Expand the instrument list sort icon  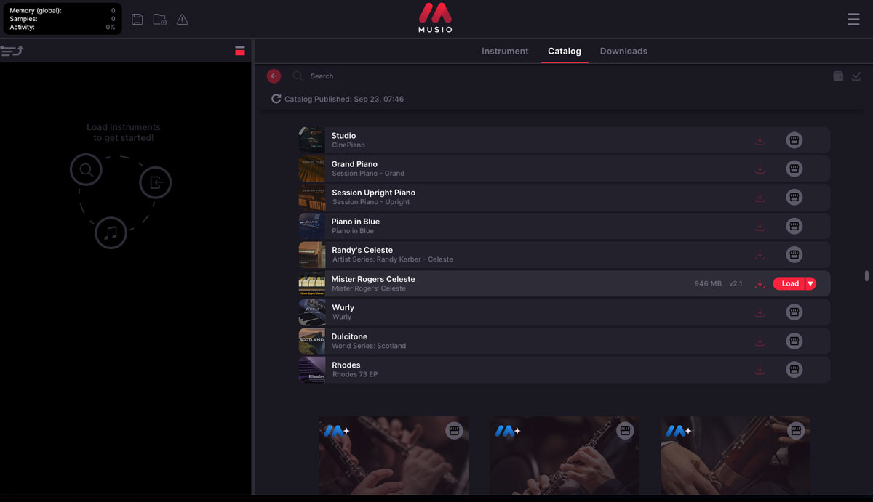[x=12, y=51]
